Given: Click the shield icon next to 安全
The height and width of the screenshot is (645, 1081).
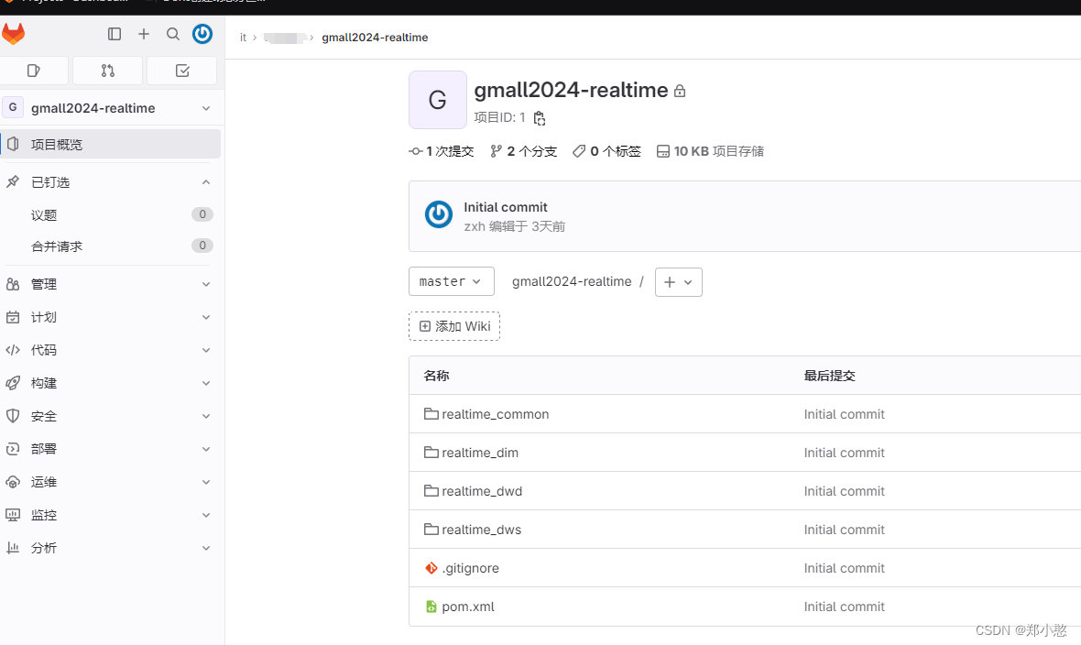Looking at the screenshot, I should click(x=13, y=416).
